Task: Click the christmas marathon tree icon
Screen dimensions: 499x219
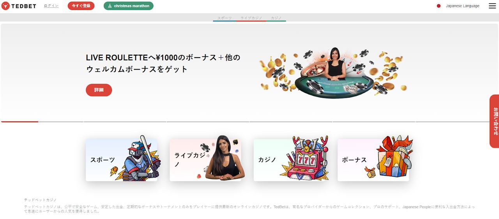Action: (x=110, y=6)
